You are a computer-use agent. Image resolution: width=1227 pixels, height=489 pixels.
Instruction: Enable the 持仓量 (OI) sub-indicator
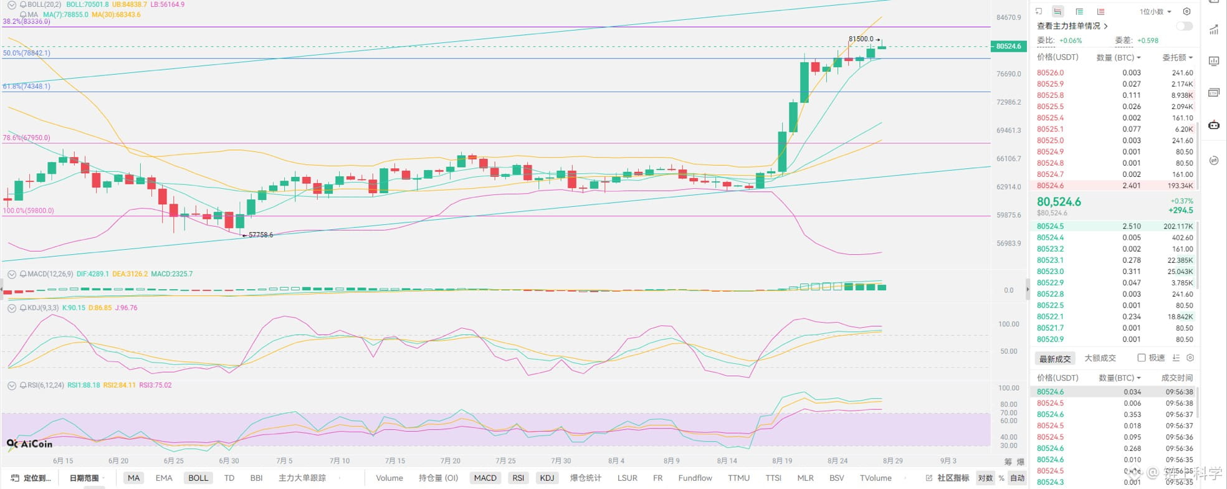438,478
